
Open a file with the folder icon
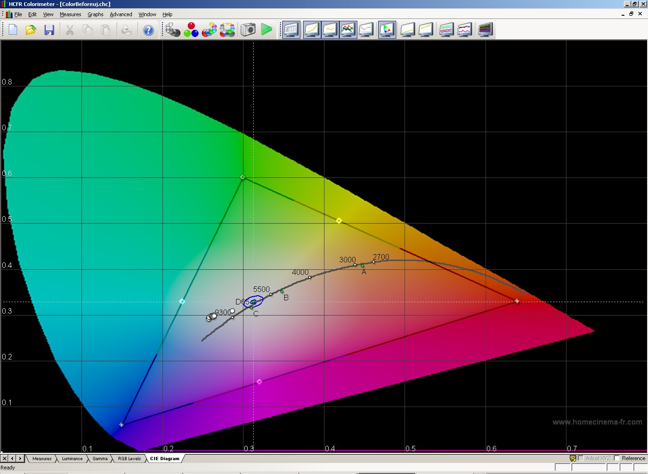tap(31, 30)
